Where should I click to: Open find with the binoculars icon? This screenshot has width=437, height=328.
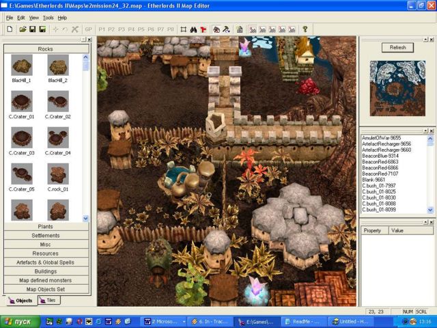[193, 29]
